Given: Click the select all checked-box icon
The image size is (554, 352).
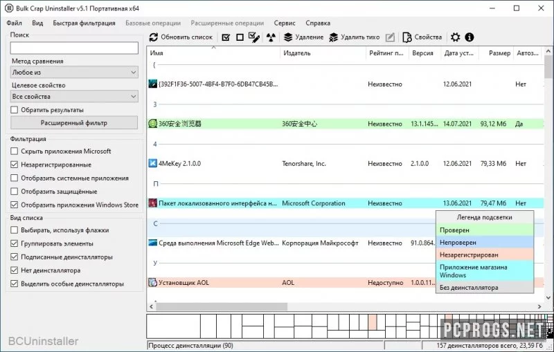Looking at the screenshot, I should pos(226,37).
